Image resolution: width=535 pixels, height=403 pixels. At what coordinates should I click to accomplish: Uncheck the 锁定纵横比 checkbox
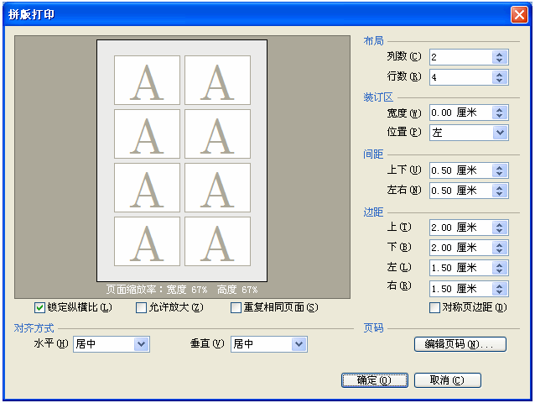pos(40,307)
